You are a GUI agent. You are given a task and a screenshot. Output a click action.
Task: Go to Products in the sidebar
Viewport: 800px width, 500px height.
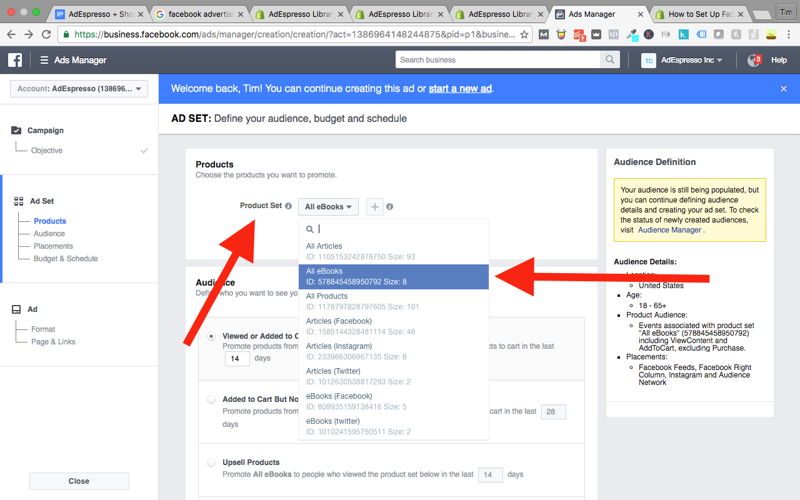50,221
